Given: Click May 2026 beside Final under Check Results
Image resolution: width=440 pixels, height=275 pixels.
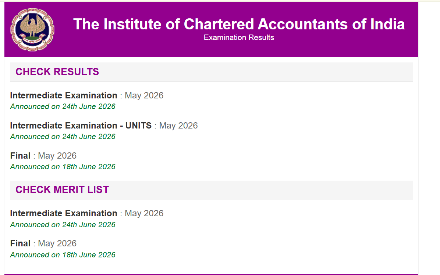Looking at the screenshot, I should coord(57,156).
